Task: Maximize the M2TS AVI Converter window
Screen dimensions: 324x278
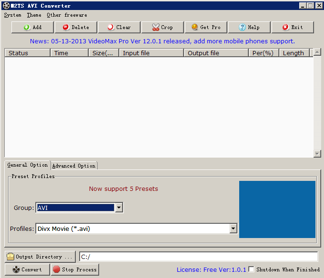Action: (310, 6)
